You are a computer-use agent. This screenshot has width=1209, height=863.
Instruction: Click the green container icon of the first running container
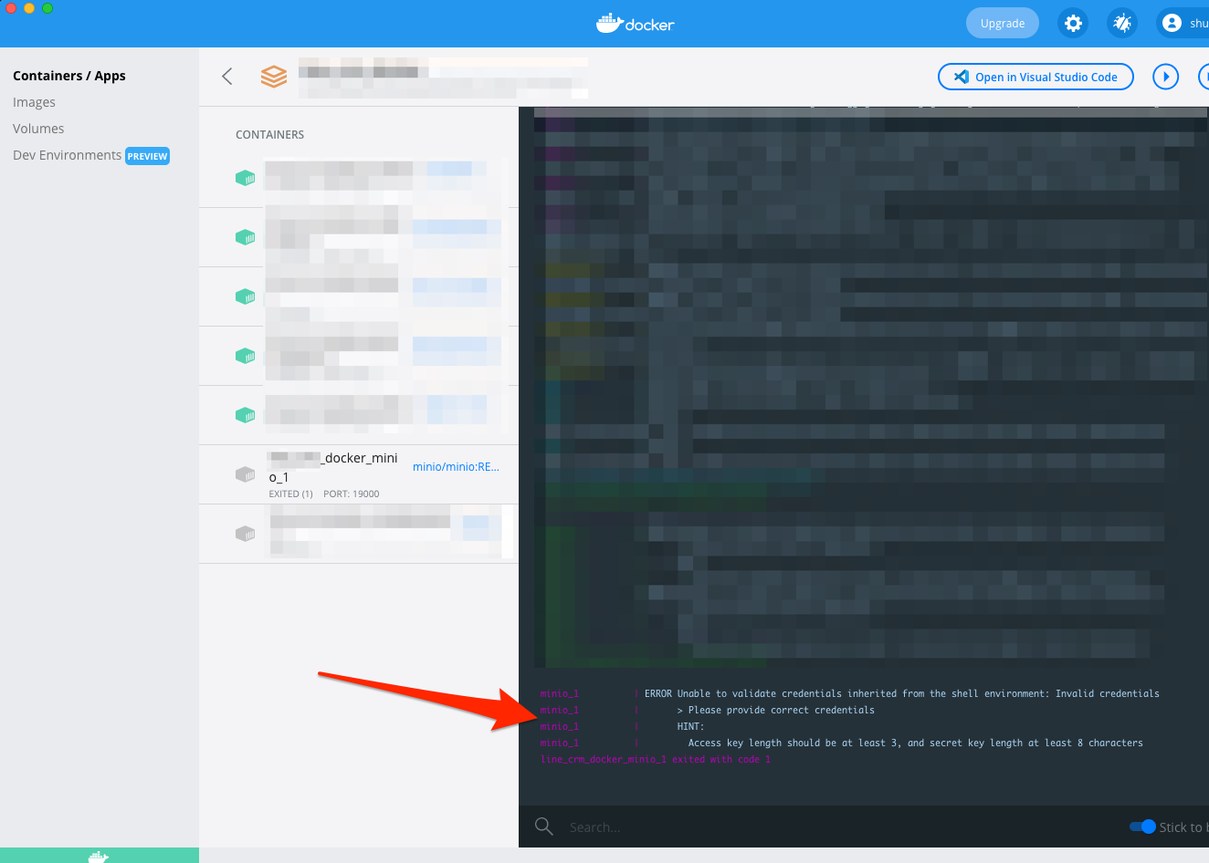coord(245,178)
